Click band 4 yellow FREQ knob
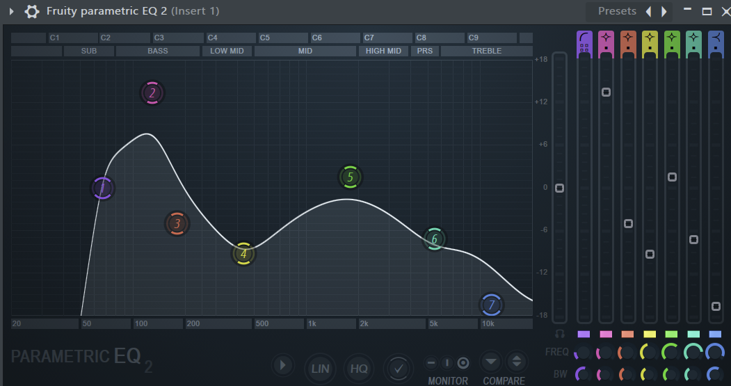 click(x=649, y=353)
